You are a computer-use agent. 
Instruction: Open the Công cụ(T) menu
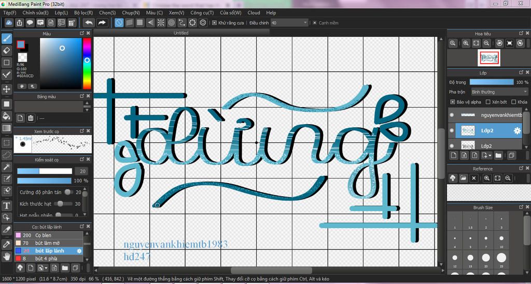[202, 12]
